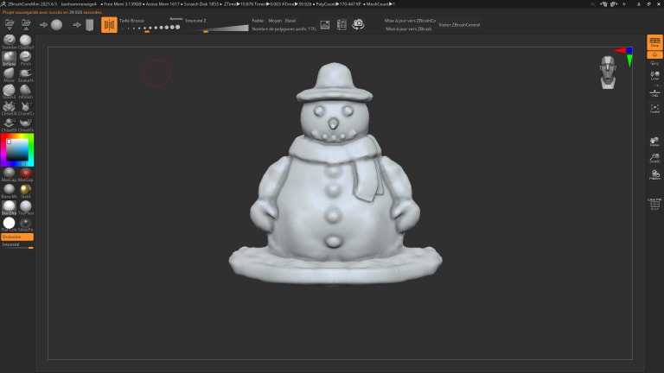This screenshot has height=373, width=664.
Task: Click Visiter ZBrushCentral link
Action: [x=459, y=25]
